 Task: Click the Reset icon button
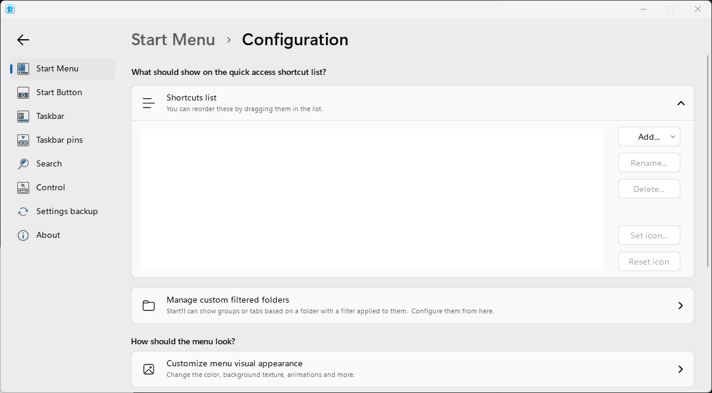pyautogui.click(x=649, y=262)
